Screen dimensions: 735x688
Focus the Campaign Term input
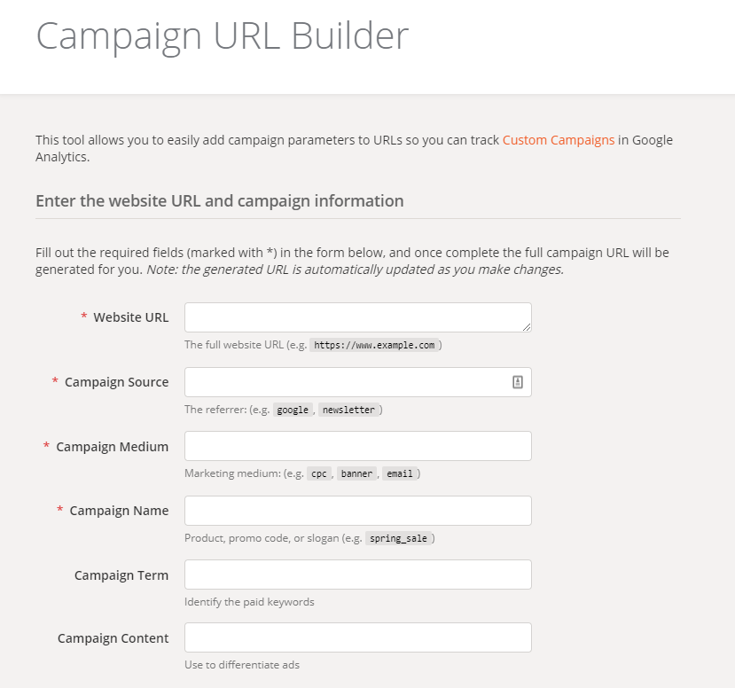point(357,575)
